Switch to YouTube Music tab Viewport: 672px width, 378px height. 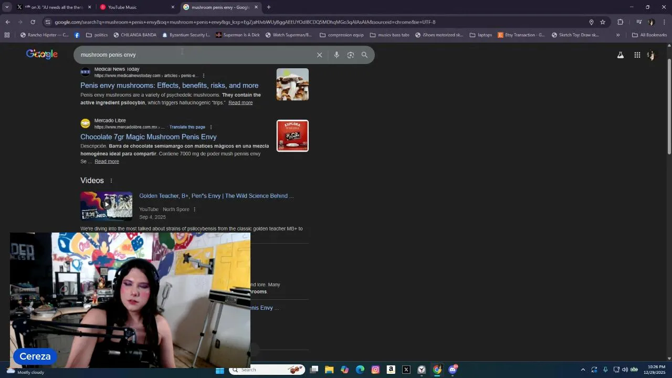[136, 7]
